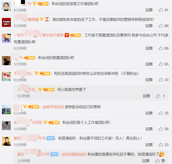Open the @杨洋资讯站 mention link
The height and width of the screenshot is (164, 172).
click(53, 107)
